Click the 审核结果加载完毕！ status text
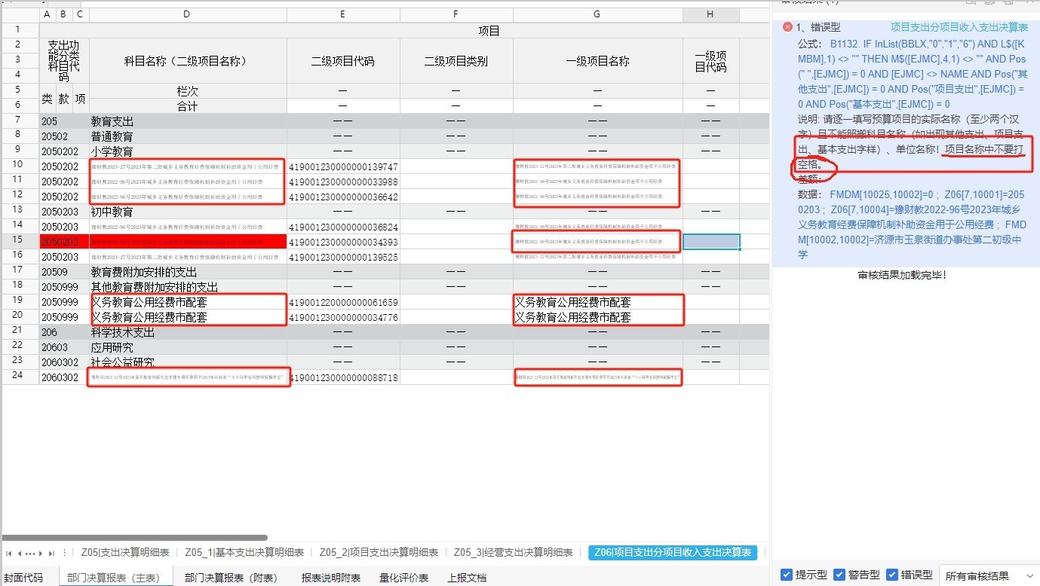This screenshot has width=1040, height=586. point(901,275)
